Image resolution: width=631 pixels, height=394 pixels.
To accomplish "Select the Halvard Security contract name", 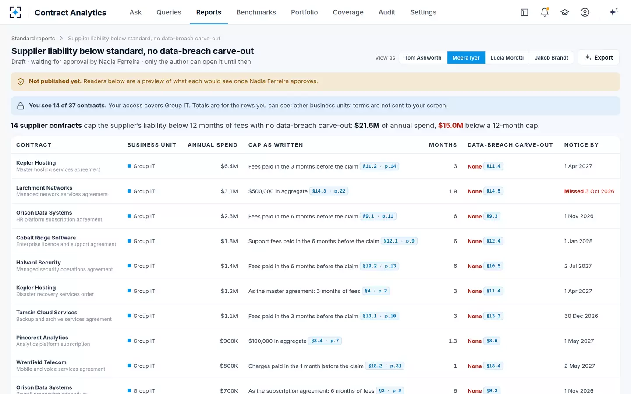I will point(39,263).
